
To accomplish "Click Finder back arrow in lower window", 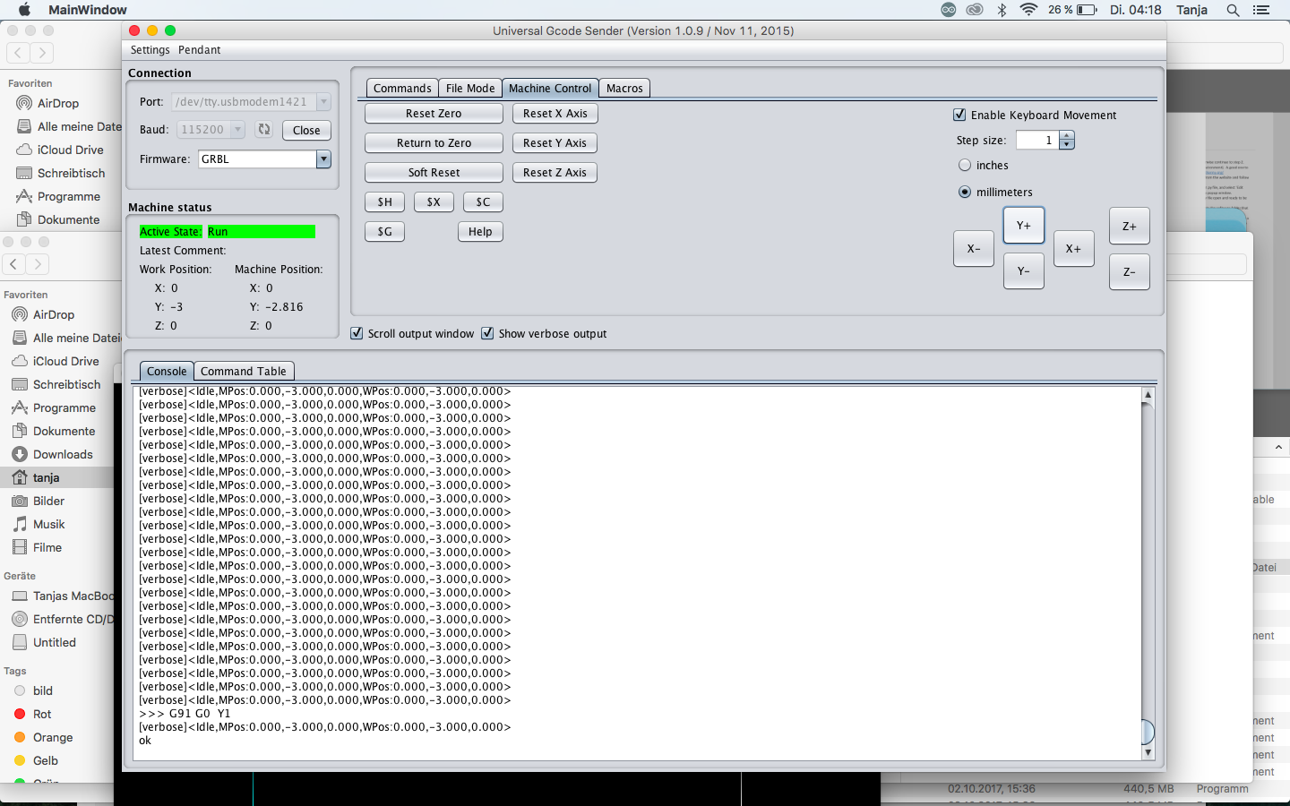I will click(x=13, y=264).
